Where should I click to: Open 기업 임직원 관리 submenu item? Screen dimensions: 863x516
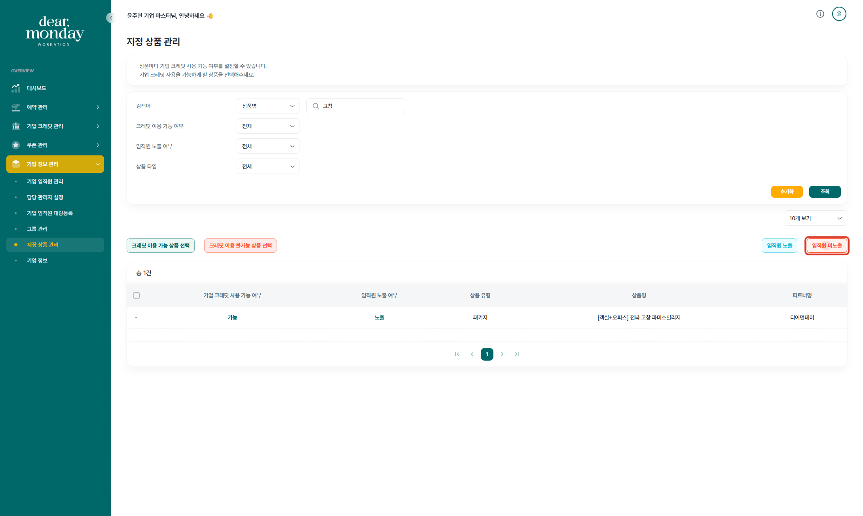click(45, 181)
